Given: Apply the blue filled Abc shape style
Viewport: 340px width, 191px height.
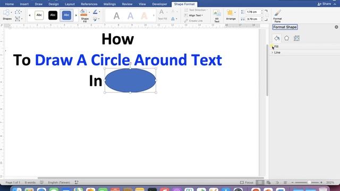Looking at the screenshot, I should (x=66, y=15).
